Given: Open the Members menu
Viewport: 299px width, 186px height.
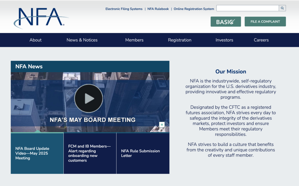Looking at the screenshot, I should (x=134, y=40).
